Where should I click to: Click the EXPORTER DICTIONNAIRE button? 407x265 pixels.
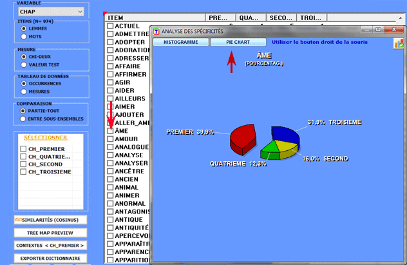pos(50,258)
